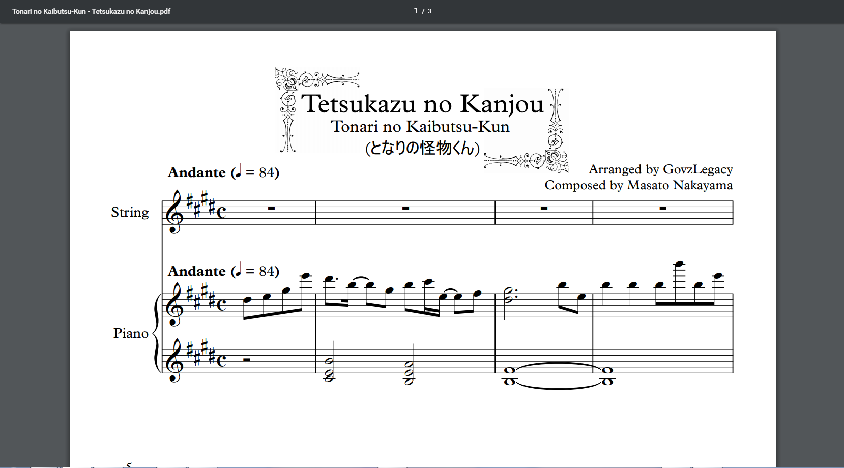Click the 'Tetsukazu no Kanjou' title heading
The width and height of the screenshot is (844, 468).
[422, 104]
